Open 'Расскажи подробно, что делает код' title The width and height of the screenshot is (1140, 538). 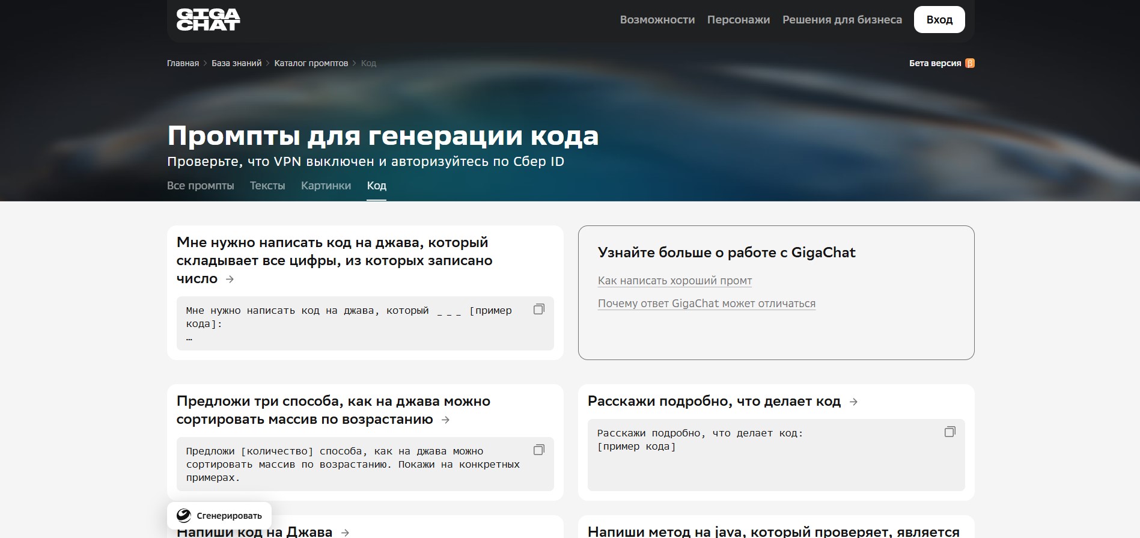point(714,402)
